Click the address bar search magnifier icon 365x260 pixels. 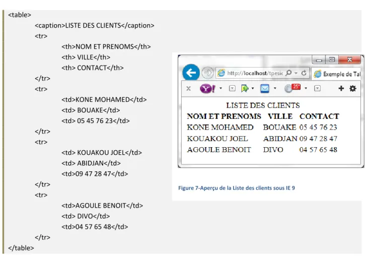click(288, 73)
